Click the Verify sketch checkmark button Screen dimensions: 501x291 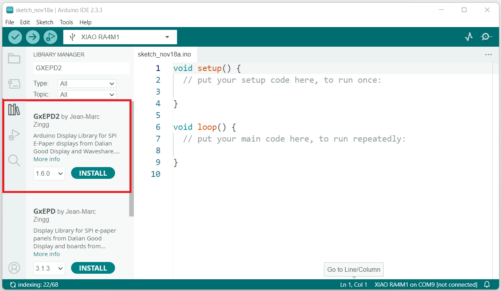15,37
